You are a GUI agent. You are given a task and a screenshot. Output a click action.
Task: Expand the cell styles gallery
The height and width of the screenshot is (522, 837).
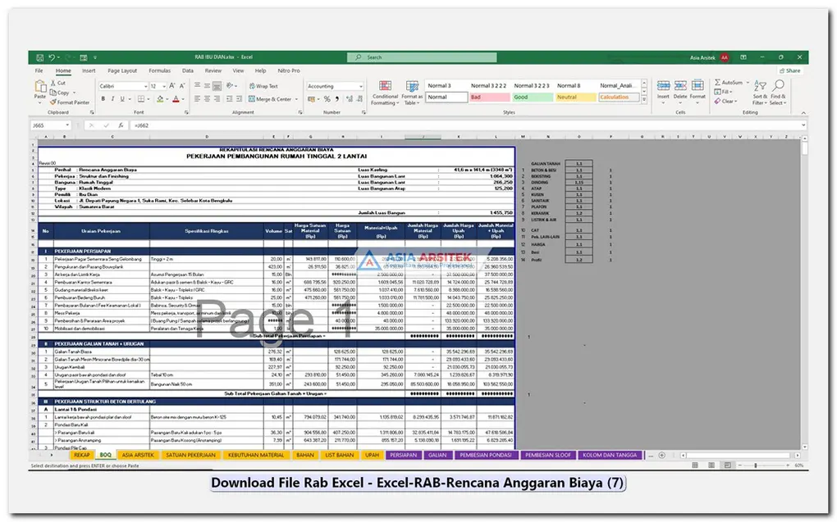click(x=644, y=100)
